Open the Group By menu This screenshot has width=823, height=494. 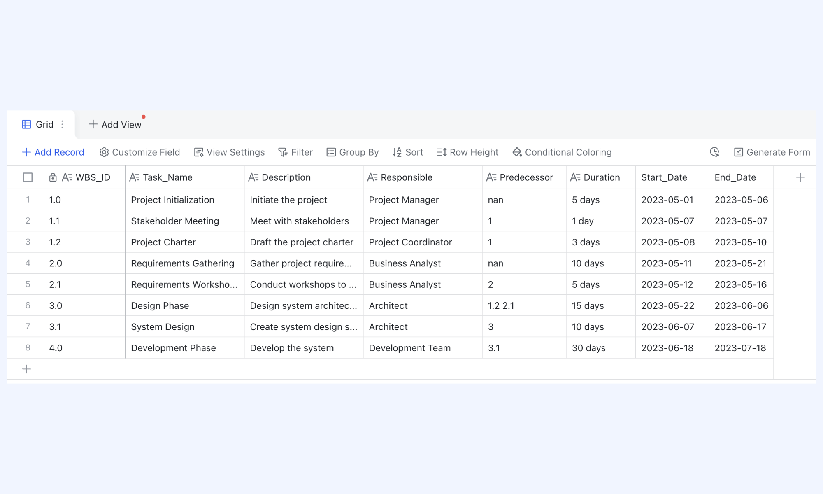tap(353, 152)
